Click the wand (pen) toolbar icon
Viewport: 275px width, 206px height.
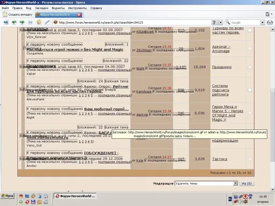pos(47,22)
